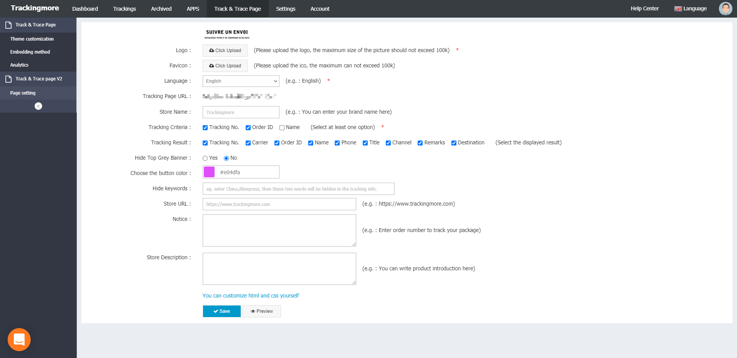Viewport: 737px width, 358px height.
Task: Upload a logo with Click Upload
Action: pyautogui.click(x=225, y=51)
